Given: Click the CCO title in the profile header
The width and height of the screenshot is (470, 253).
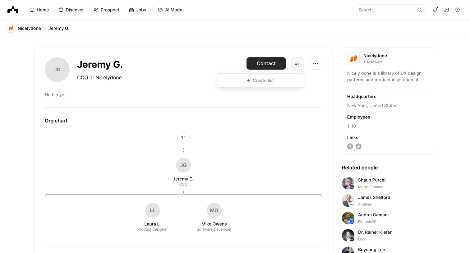Looking at the screenshot, I should coord(82,78).
